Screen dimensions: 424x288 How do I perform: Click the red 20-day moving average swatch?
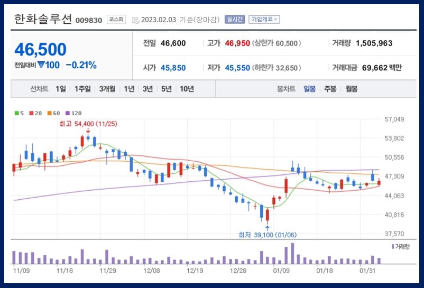[x=31, y=113]
